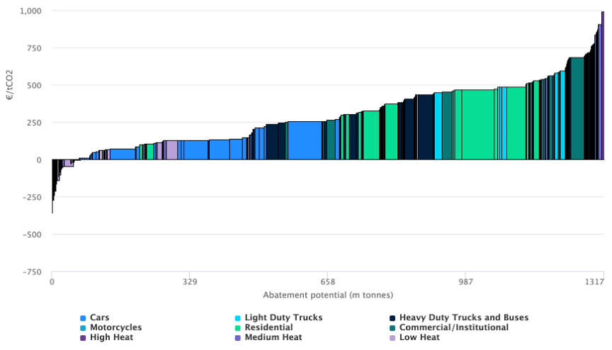Toggle Heavy Duty Trucks and Buses legend entry
Viewport: 612px width, 350px height.
click(x=459, y=317)
